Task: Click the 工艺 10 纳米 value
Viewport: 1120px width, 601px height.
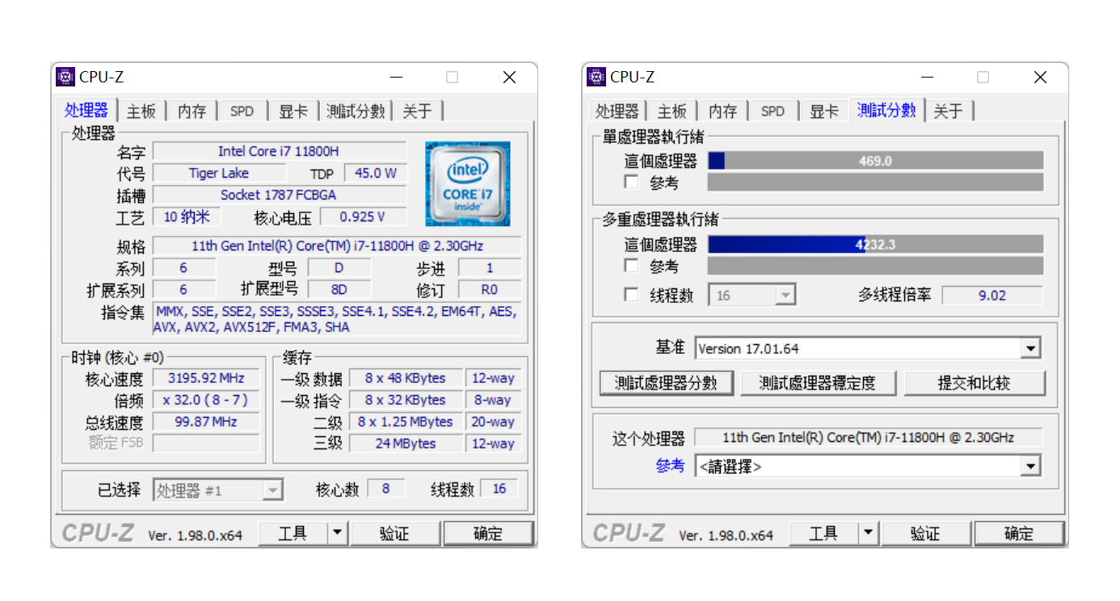Action: [187, 216]
